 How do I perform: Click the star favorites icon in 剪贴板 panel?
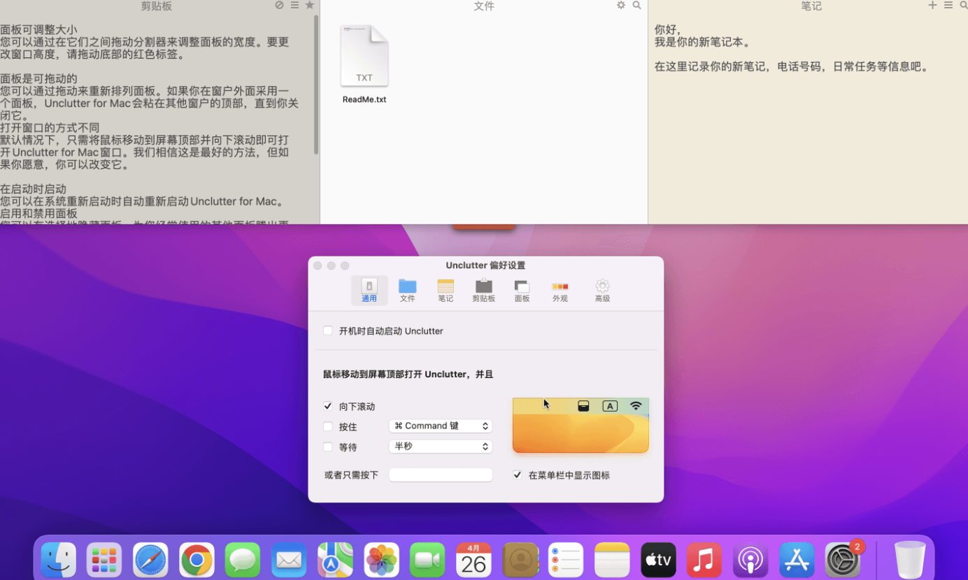[x=309, y=6]
